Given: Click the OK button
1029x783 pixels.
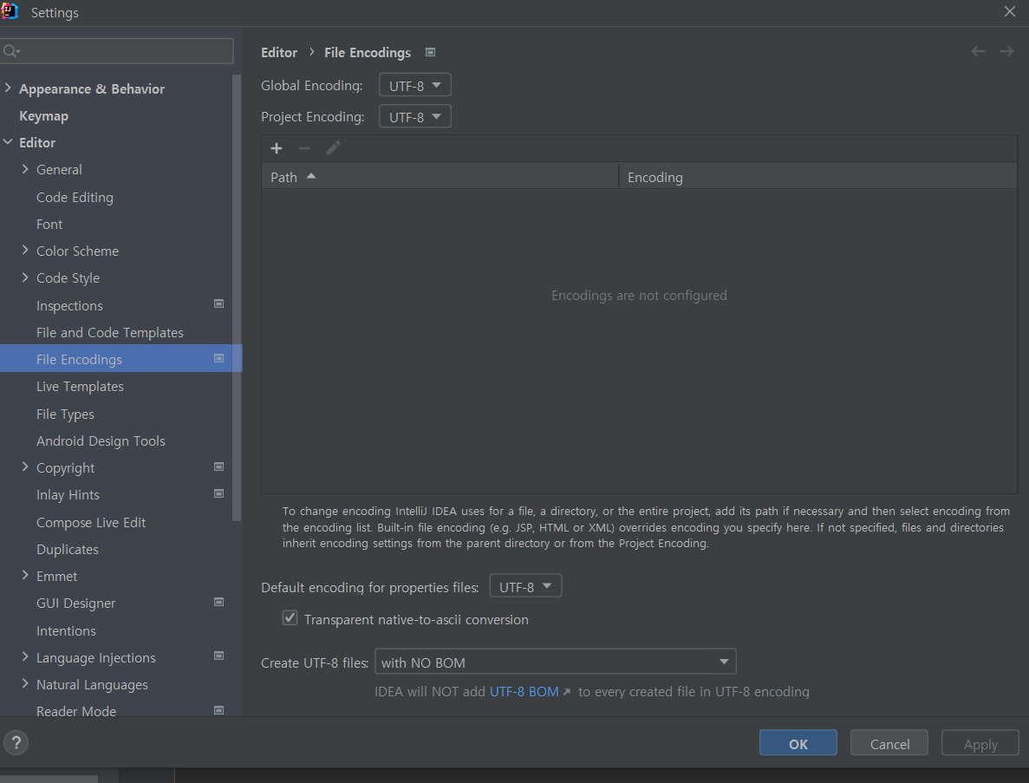Looking at the screenshot, I should pos(798,743).
